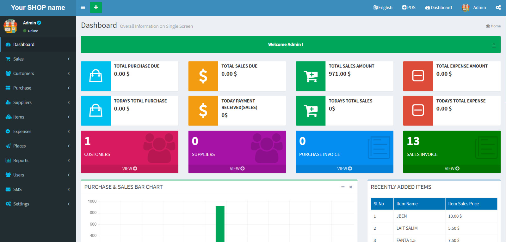Toggle the sidebar with the hamburger icon
This screenshot has height=242, width=506.
pyautogui.click(x=83, y=8)
